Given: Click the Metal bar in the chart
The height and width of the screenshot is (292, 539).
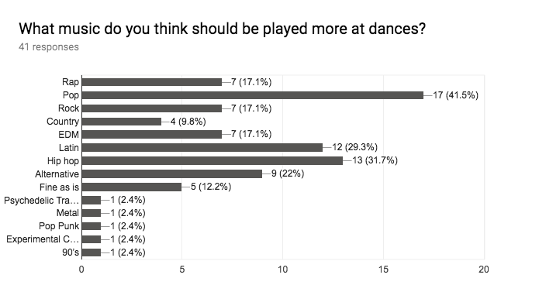Looking at the screenshot, I should click(92, 213).
